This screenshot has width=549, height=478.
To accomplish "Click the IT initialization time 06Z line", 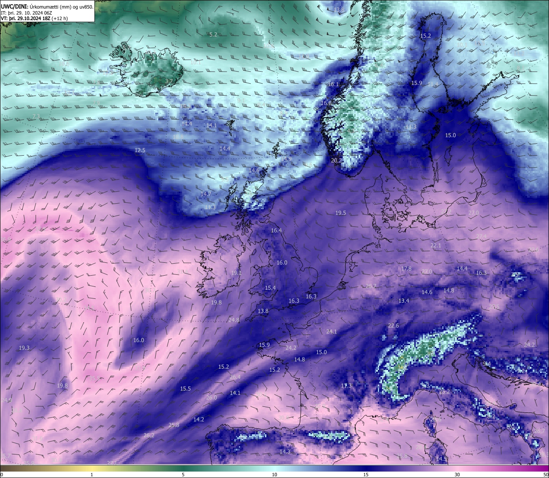I will point(27,12).
